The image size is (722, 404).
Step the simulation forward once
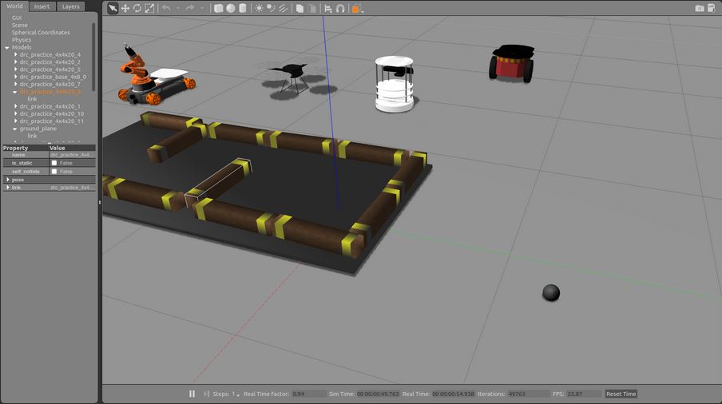coord(206,394)
